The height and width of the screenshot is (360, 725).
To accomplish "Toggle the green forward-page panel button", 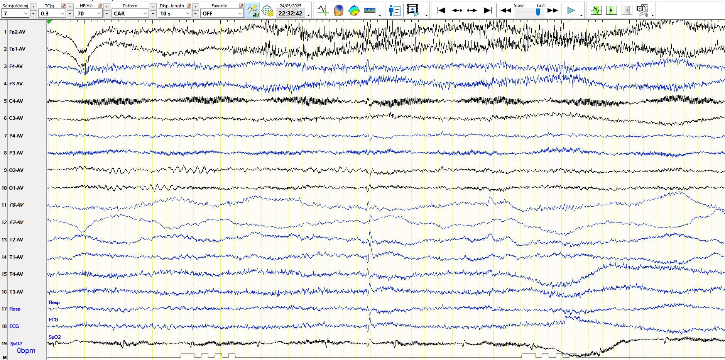I will [x=611, y=10].
